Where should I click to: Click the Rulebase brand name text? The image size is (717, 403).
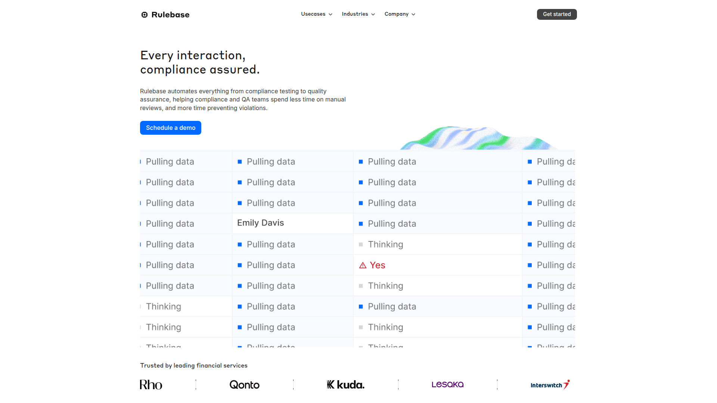[x=170, y=15]
